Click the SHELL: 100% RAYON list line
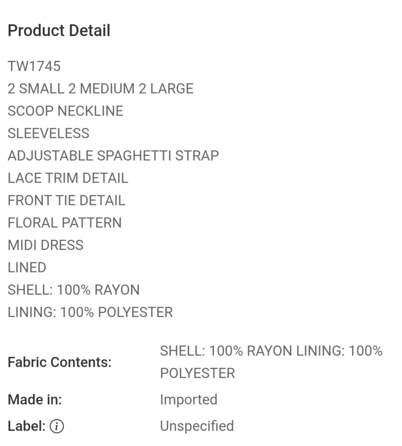 pyautogui.click(x=74, y=290)
